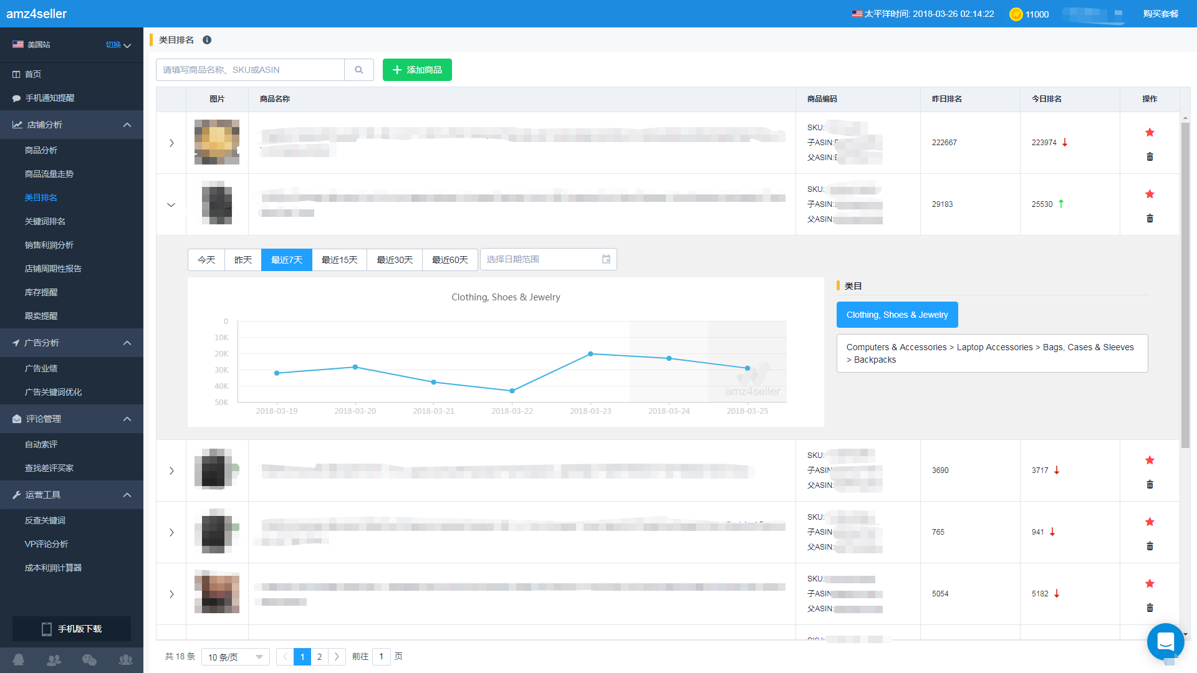Image resolution: width=1197 pixels, height=673 pixels.
Task: Select Computers & Accessories Backpacks category
Action: point(992,353)
